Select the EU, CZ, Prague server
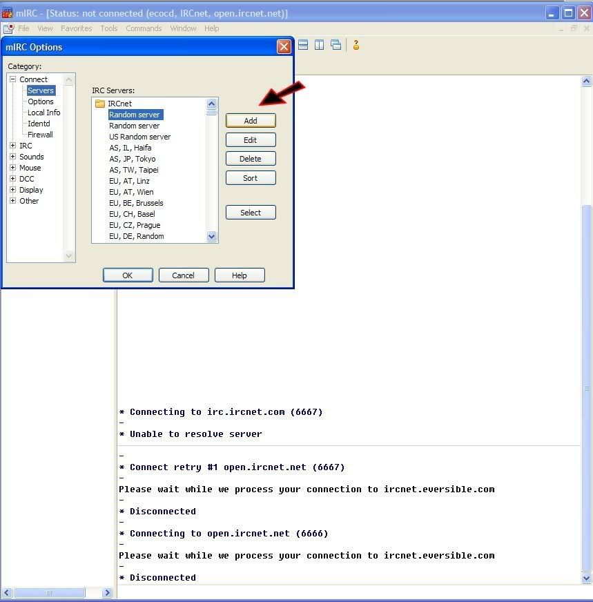 coord(135,225)
